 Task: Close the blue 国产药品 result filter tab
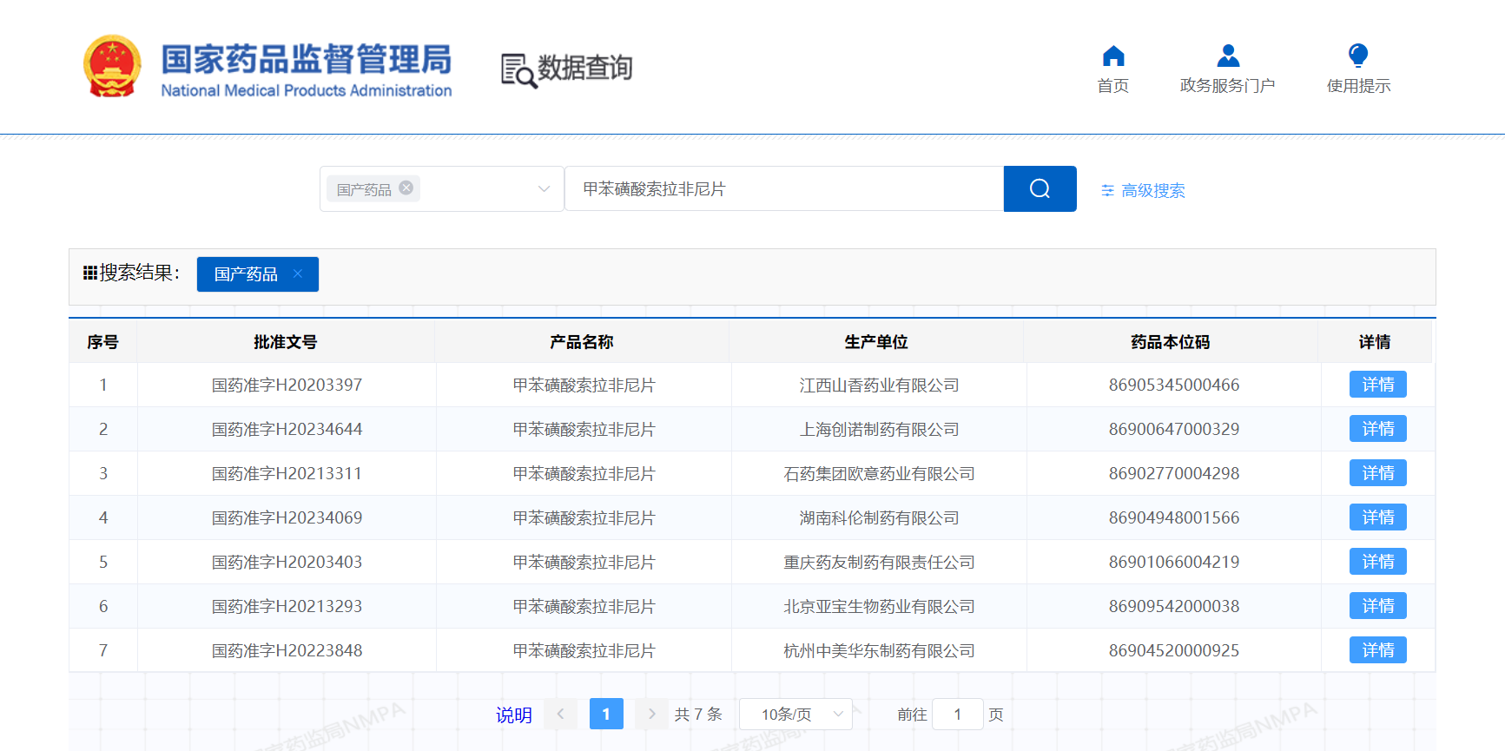298,273
